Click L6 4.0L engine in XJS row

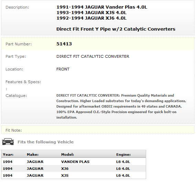coord(123,175)
